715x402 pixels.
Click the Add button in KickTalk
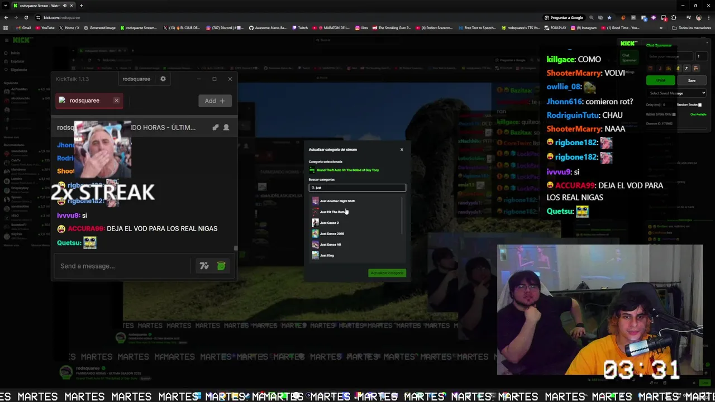[214, 100]
